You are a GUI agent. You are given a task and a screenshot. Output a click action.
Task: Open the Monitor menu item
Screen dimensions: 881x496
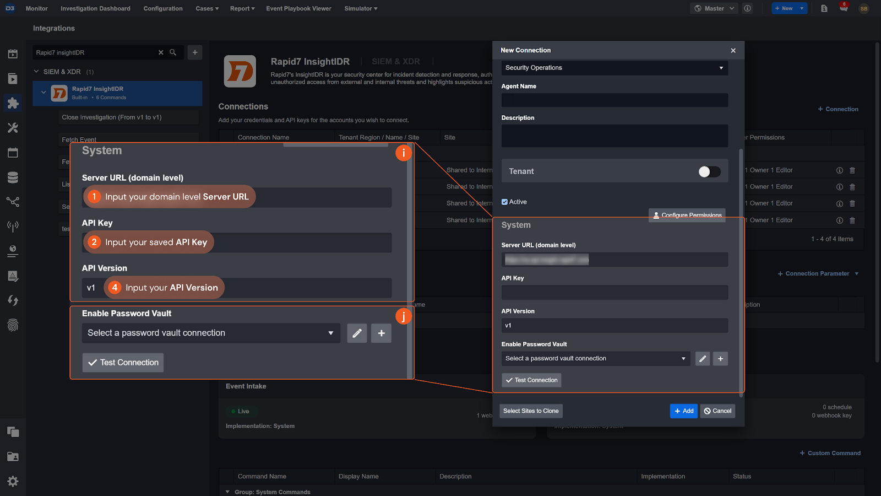click(36, 8)
